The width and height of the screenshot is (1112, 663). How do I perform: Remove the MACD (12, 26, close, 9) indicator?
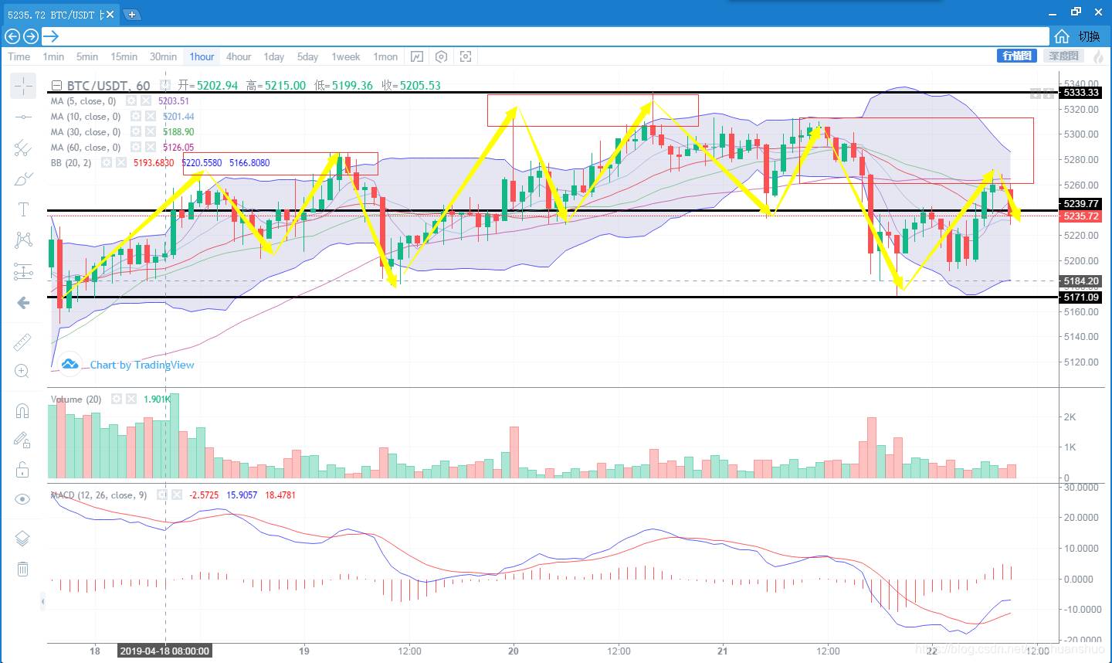177,495
